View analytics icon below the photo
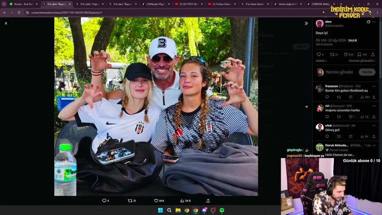 pos(182,201)
